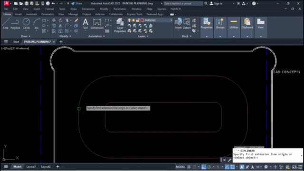Toggle snap mode in status bar
This screenshot has height=171, width=304.
(x=194, y=167)
